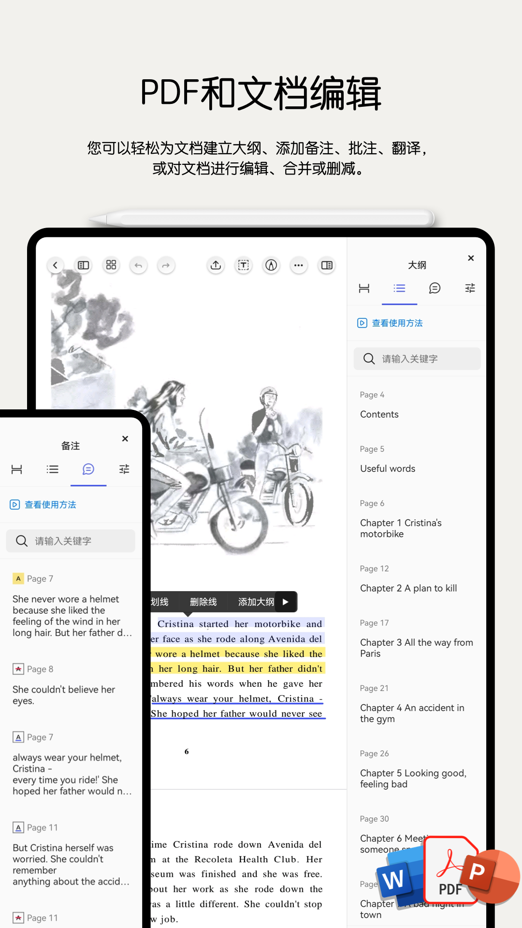
Task: Open the thumbnail grid view icon
Action: [x=111, y=265]
